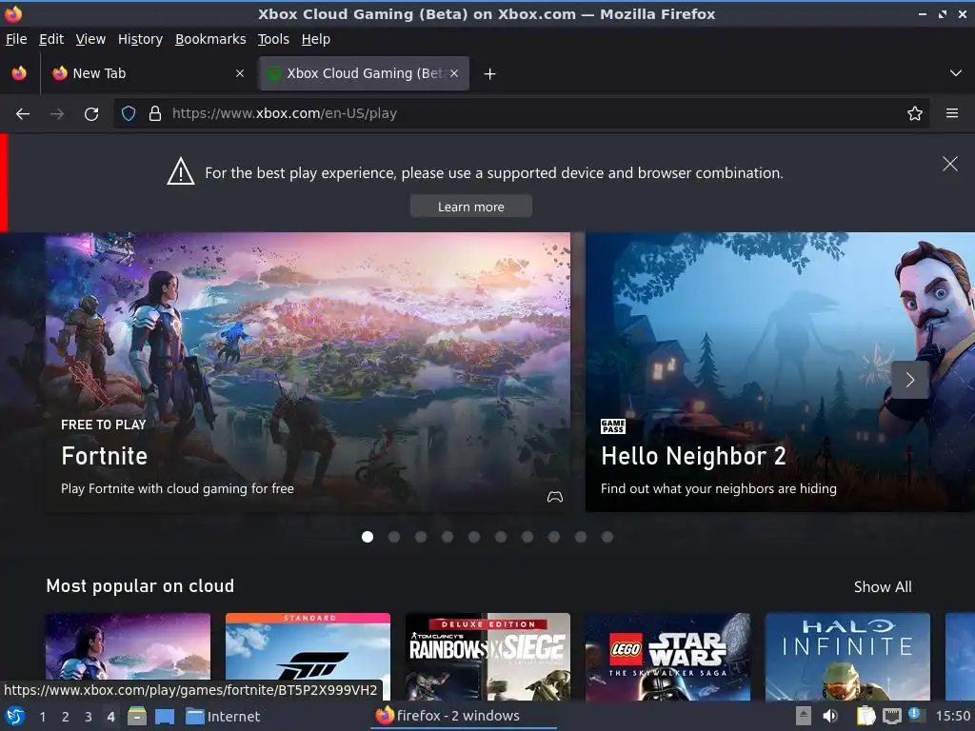
Task: Click the network status tray icon
Action: pyautogui.click(x=891, y=717)
